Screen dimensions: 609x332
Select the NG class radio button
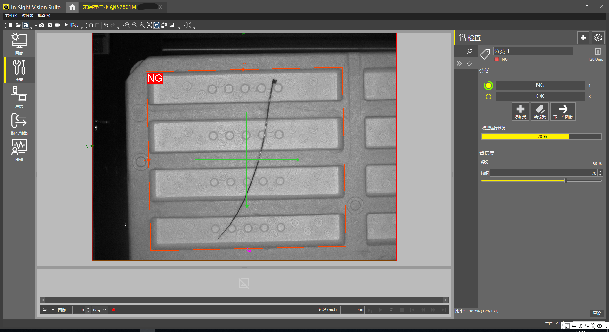click(488, 86)
